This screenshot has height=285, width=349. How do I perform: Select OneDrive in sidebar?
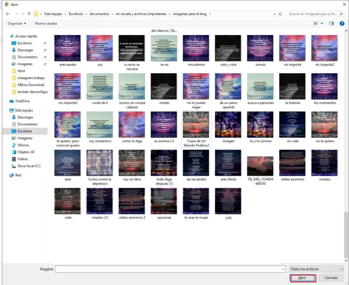[x=22, y=101]
